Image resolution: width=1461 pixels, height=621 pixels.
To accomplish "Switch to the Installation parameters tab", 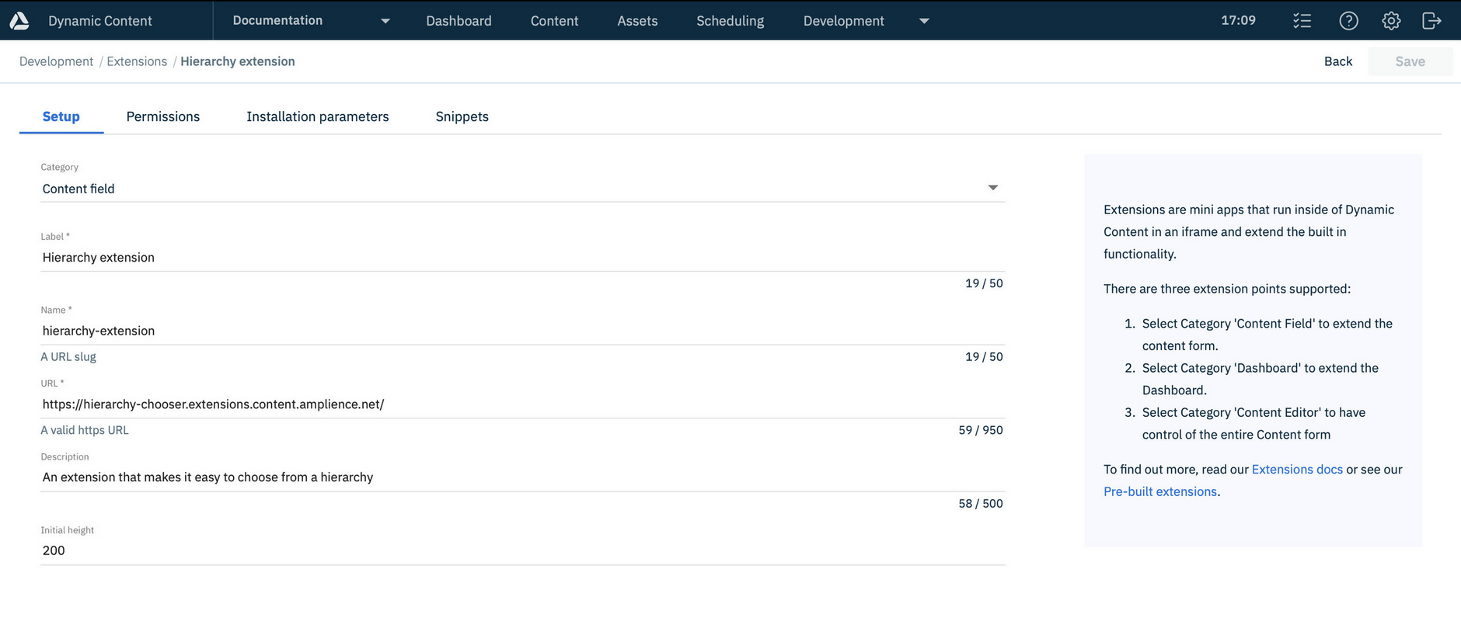I will [317, 116].
